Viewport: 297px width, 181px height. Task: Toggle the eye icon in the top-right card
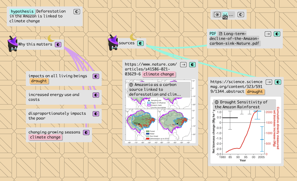tap(217, 15)
